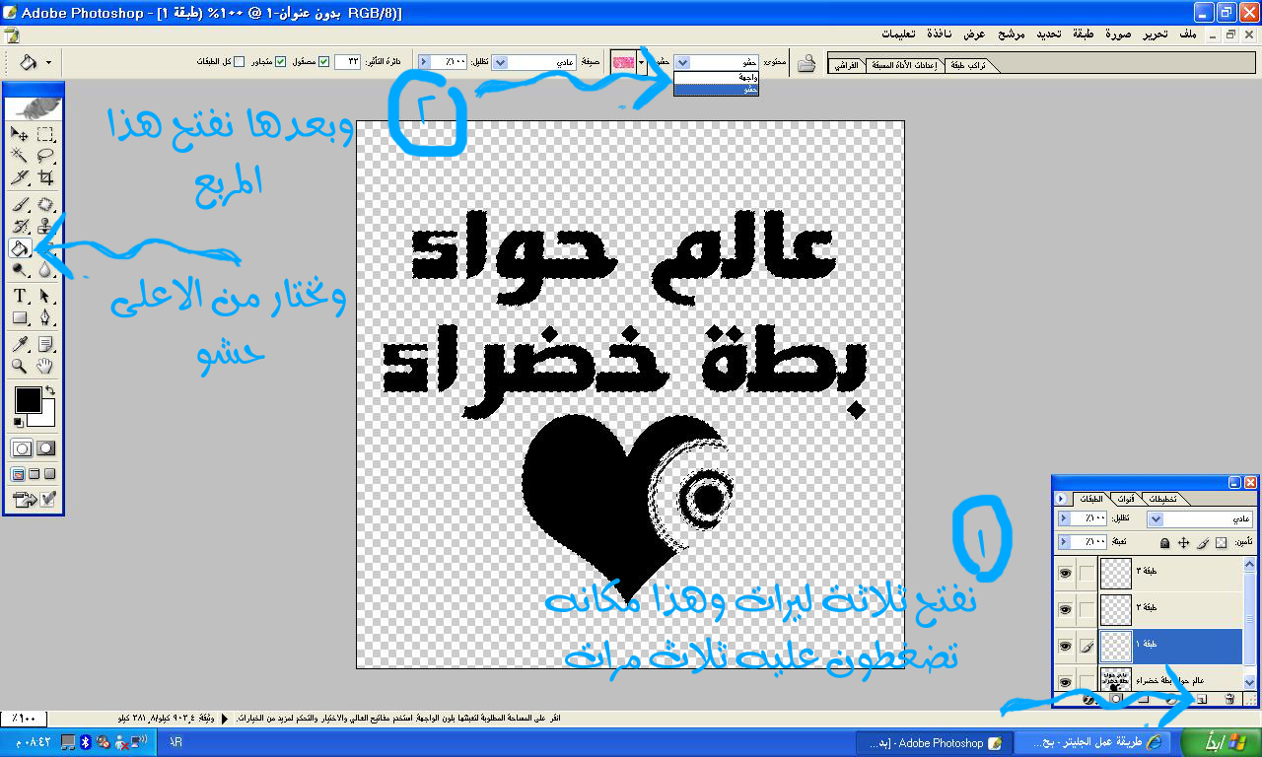Activate the Zoom magnifier tool

[x=20, y=367]
